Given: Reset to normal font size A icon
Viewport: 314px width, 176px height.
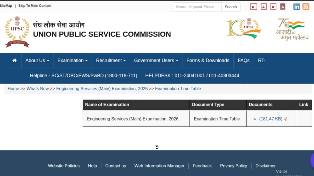Looking at the screenshot, I should [x=264, y=7].
